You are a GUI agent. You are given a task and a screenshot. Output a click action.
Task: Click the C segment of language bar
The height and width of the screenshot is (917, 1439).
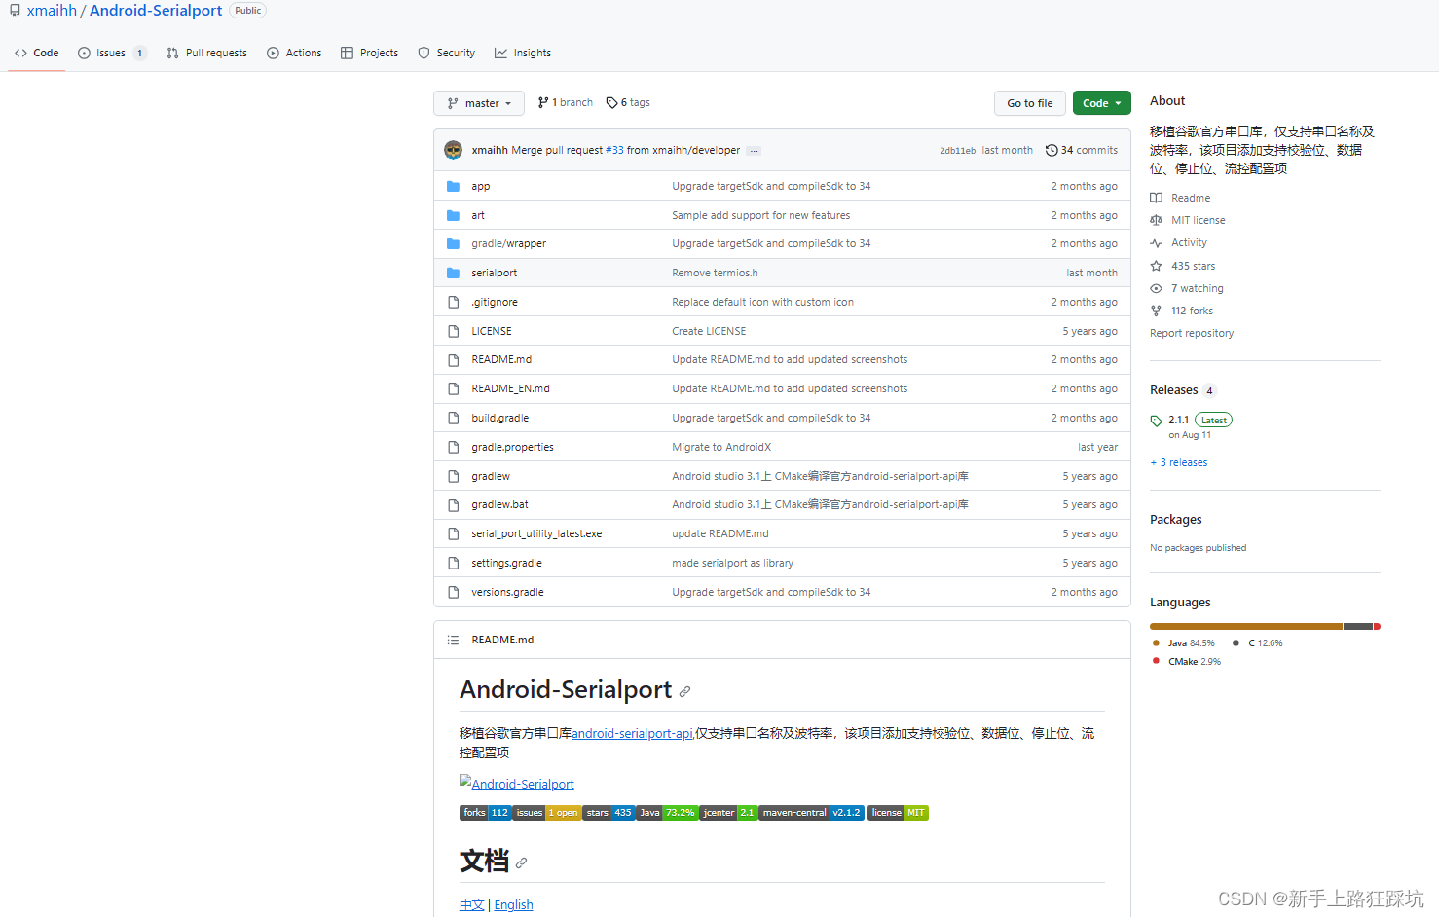(1358, 626)
